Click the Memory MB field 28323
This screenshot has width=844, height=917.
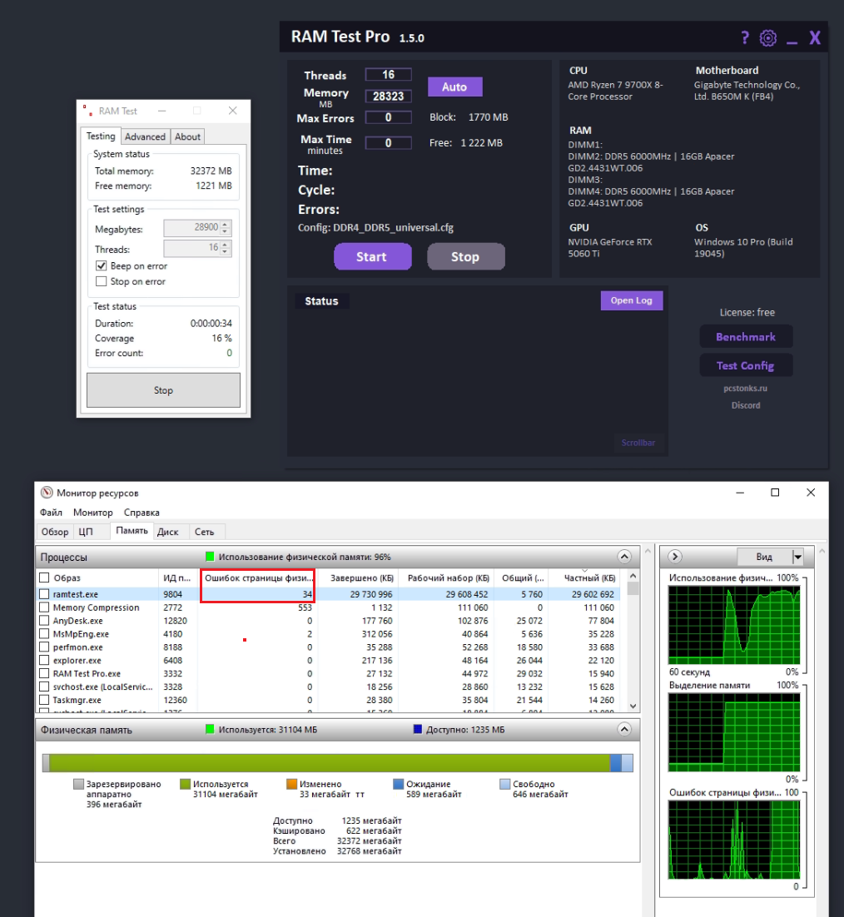click(389, 96)
